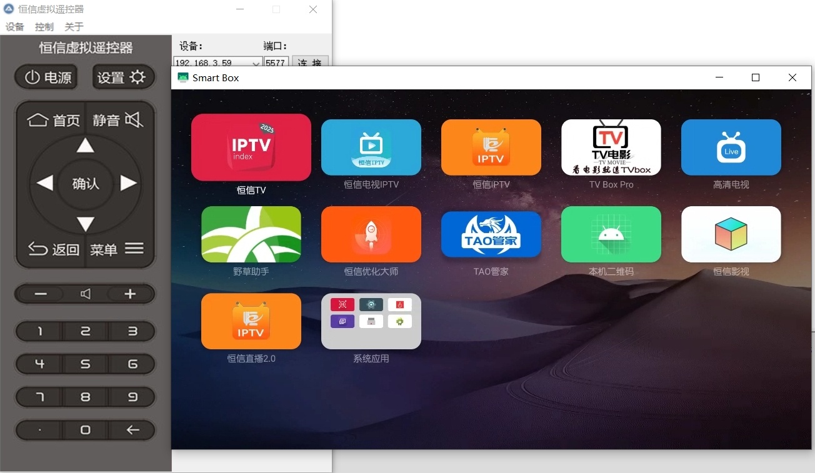Click number 5 on the remote keypad
The width and height of the screenshot is (815, 473).
coord(86,364)
